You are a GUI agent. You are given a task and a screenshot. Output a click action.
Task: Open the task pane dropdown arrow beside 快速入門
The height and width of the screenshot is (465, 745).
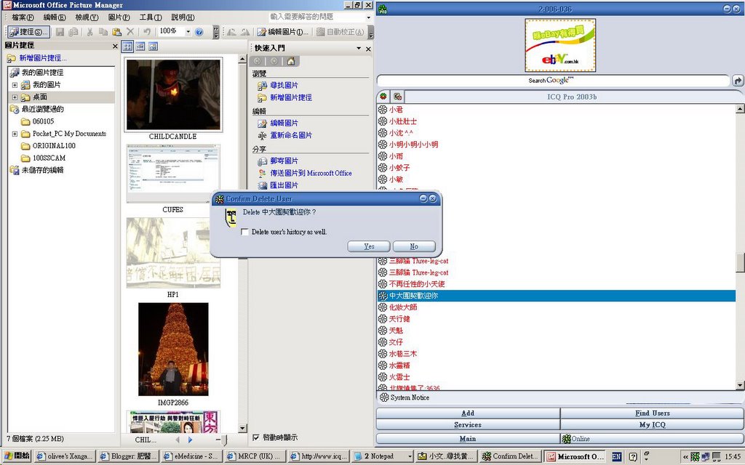click(x=359, y=49)
